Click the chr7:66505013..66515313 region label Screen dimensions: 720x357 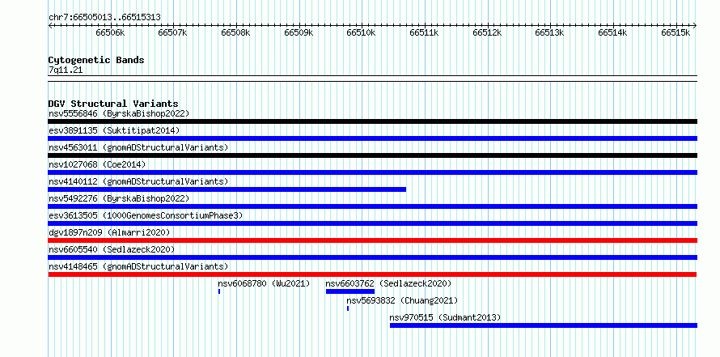[104, 18]
